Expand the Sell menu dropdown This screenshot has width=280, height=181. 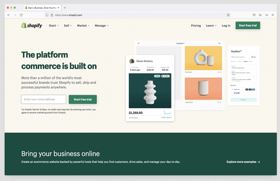68,26
